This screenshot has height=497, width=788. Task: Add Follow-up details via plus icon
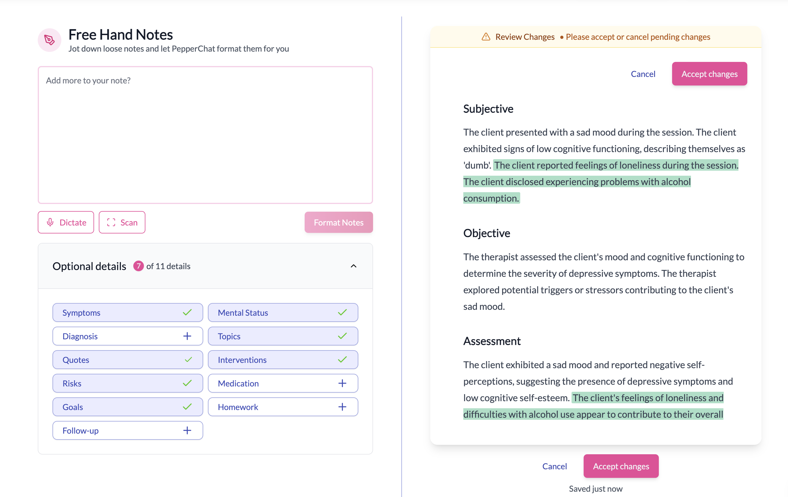click(x=187, y=430)
